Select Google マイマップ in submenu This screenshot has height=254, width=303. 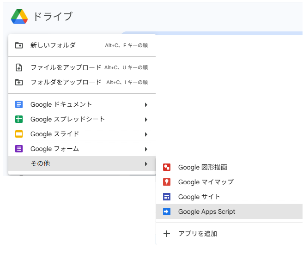[x=229, y=182]
